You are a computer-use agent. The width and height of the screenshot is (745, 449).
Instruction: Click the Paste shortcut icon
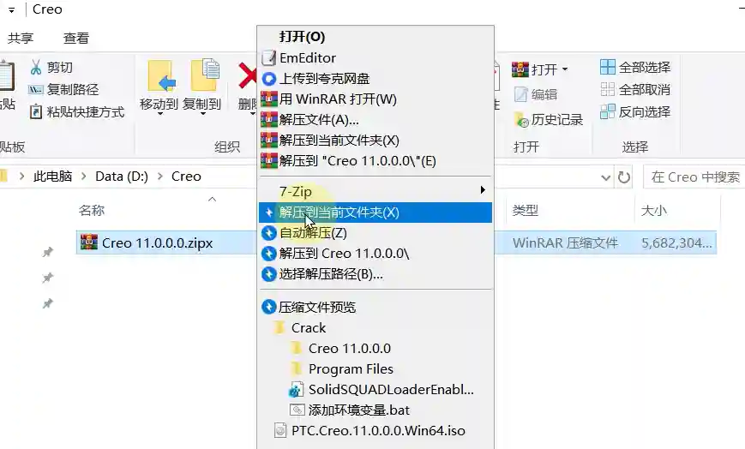(36, 111)
